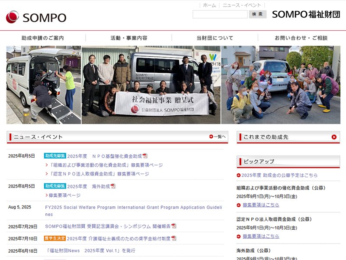Click the Aug 5, 2025 date text
The width and height of the screenshot is (346, 260).
coord(19,207)
